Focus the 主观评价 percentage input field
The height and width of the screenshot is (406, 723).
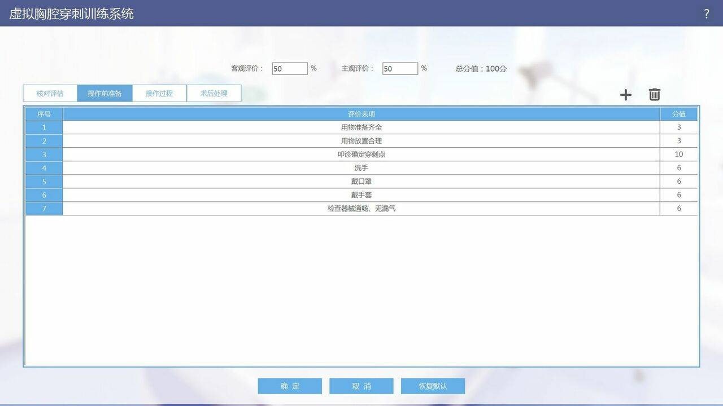(x=400, y=69)
